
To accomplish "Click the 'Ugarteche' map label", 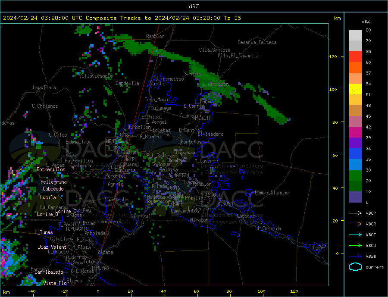I will [x=116, y=200].
